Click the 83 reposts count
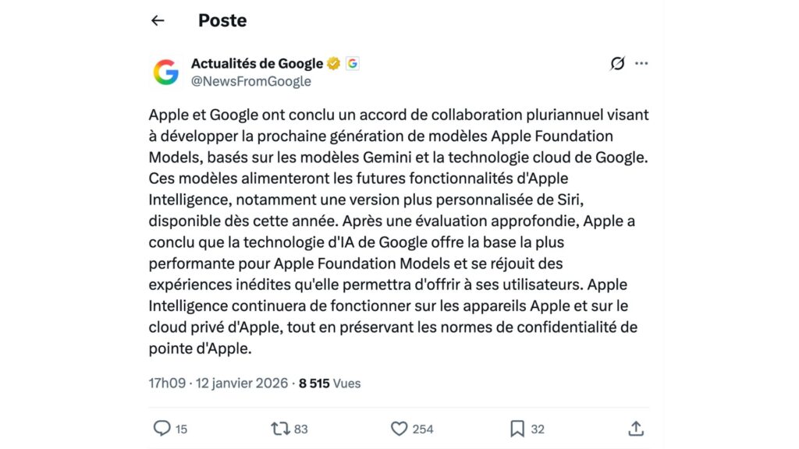Viewport: 799px width, 449px height. pyautogui.click(x=300, y=429)
